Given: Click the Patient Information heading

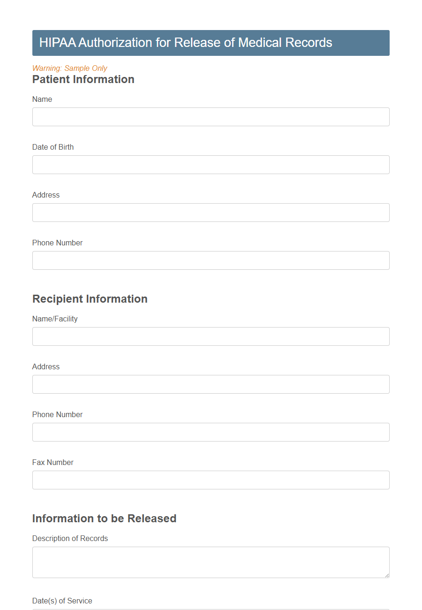Looking at the screenshot, I should 83,79.
